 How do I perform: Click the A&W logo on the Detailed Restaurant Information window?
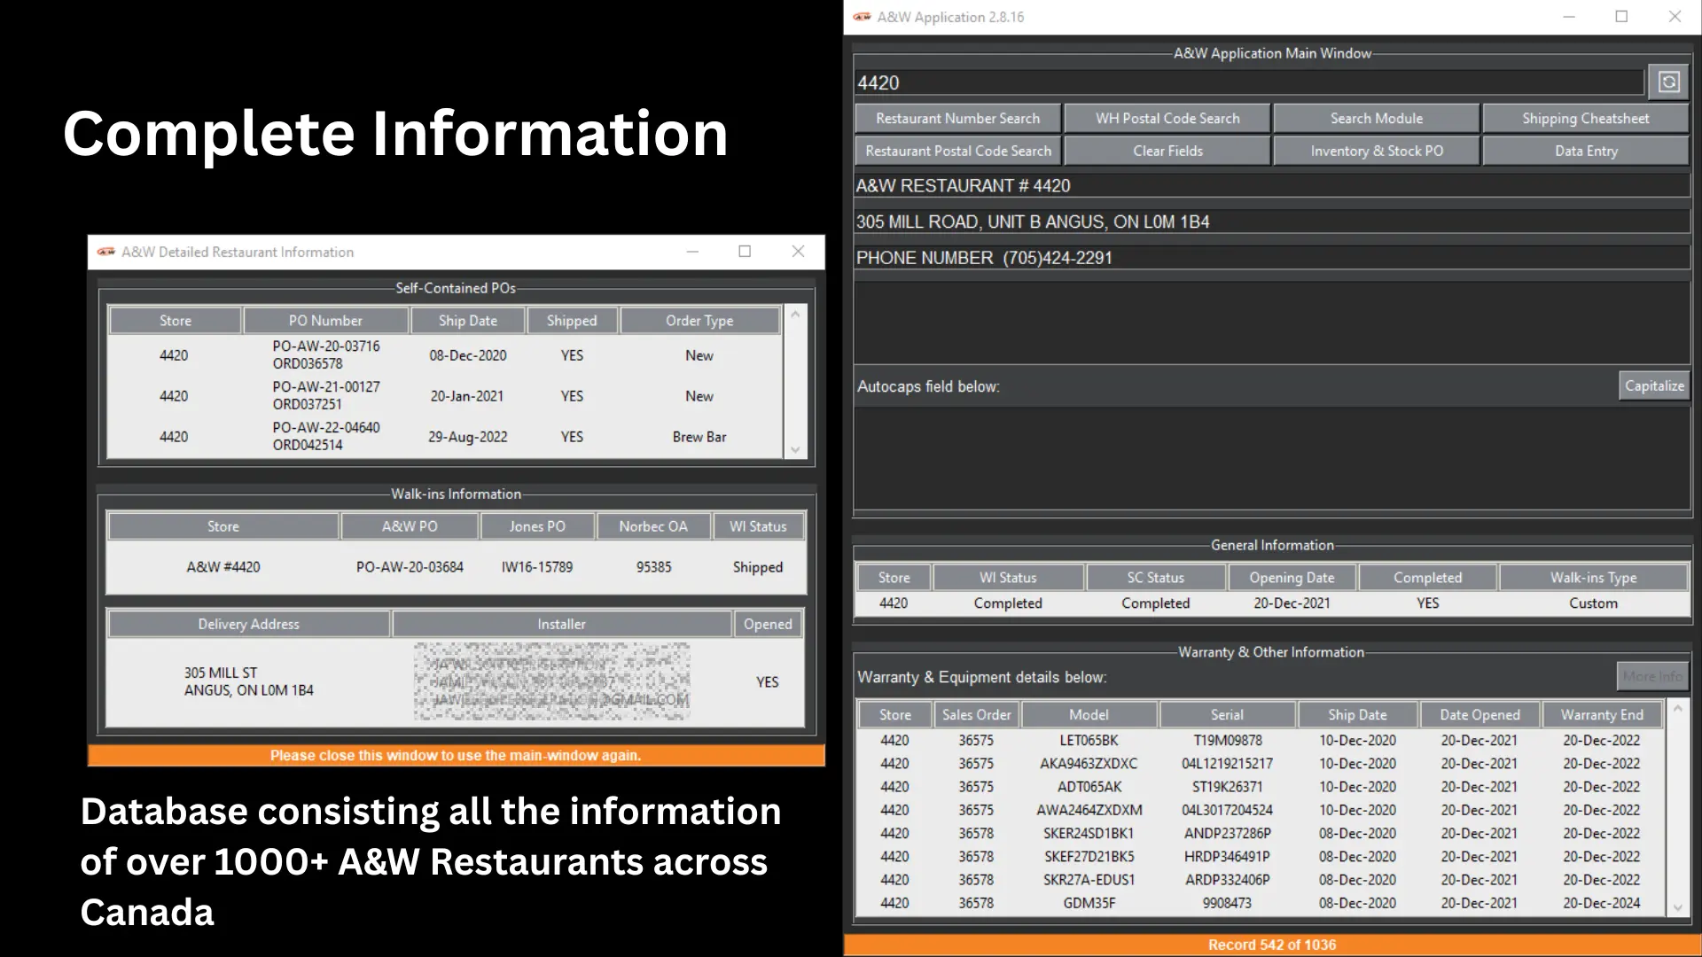tap(106, 252)
